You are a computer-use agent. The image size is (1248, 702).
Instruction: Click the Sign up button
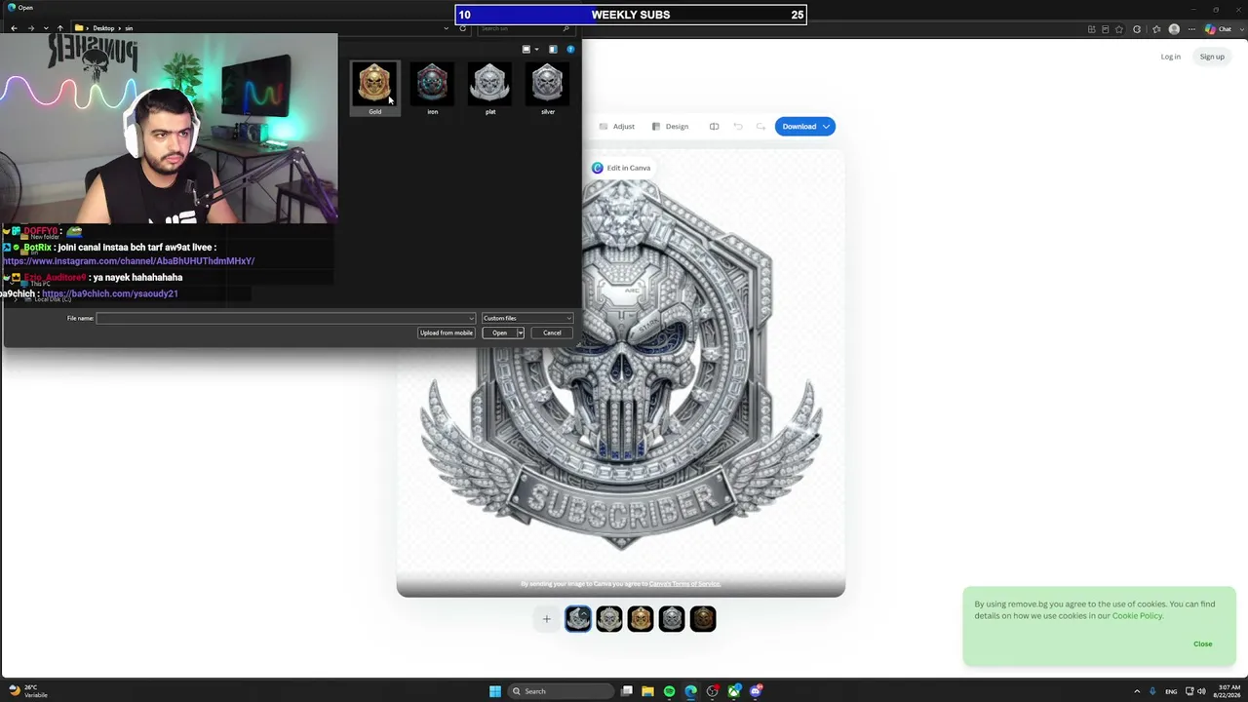point(1212,57)
